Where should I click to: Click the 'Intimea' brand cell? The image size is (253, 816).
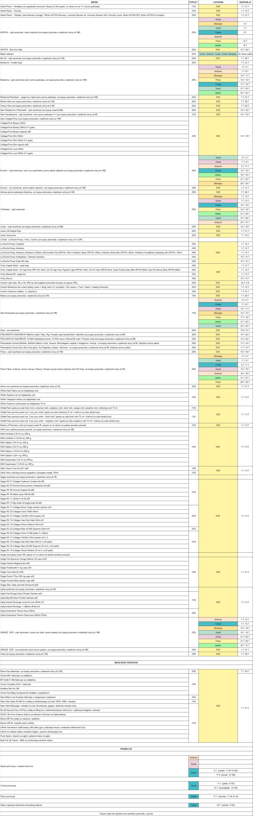[94, 192]
